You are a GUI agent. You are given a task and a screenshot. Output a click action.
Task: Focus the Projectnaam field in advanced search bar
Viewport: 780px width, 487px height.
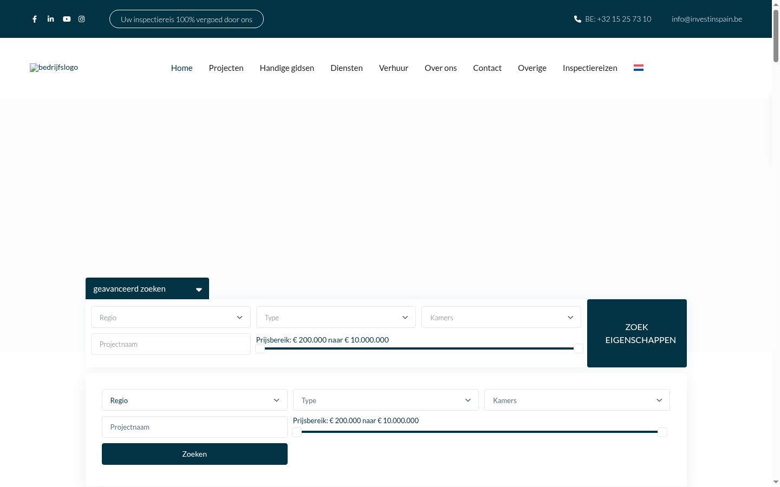[x=171, y=344]
